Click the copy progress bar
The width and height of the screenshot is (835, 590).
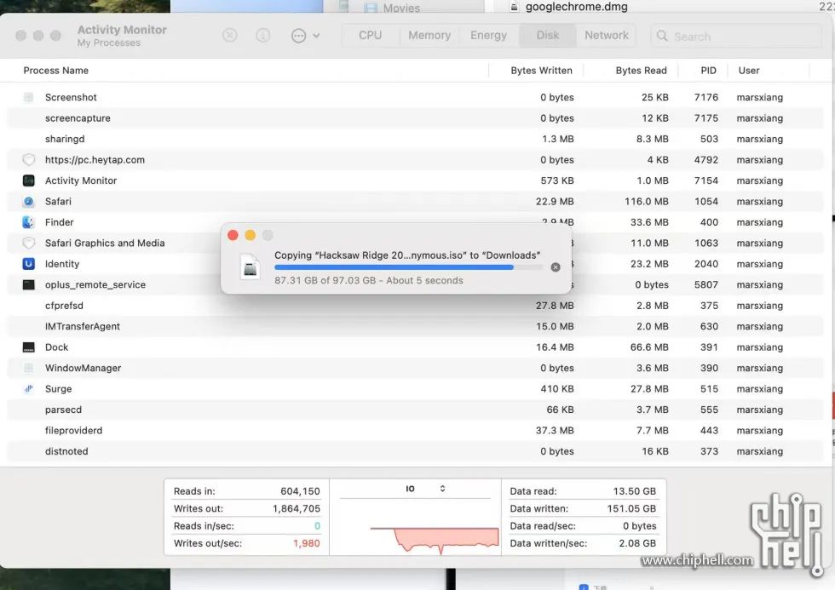[x=409, y=267]
